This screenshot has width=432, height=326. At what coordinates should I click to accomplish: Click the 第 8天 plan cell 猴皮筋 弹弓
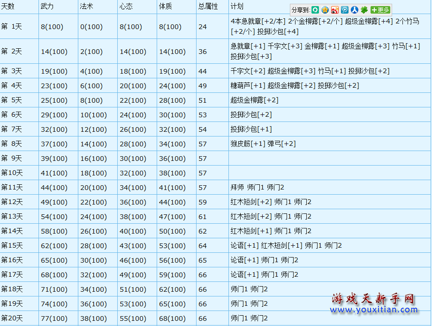(x=263, y=144)
